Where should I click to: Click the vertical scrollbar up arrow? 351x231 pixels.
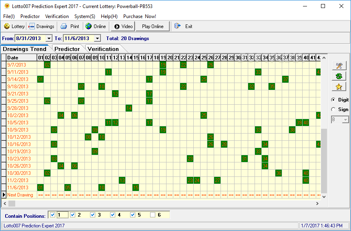[x=324, y=58]
